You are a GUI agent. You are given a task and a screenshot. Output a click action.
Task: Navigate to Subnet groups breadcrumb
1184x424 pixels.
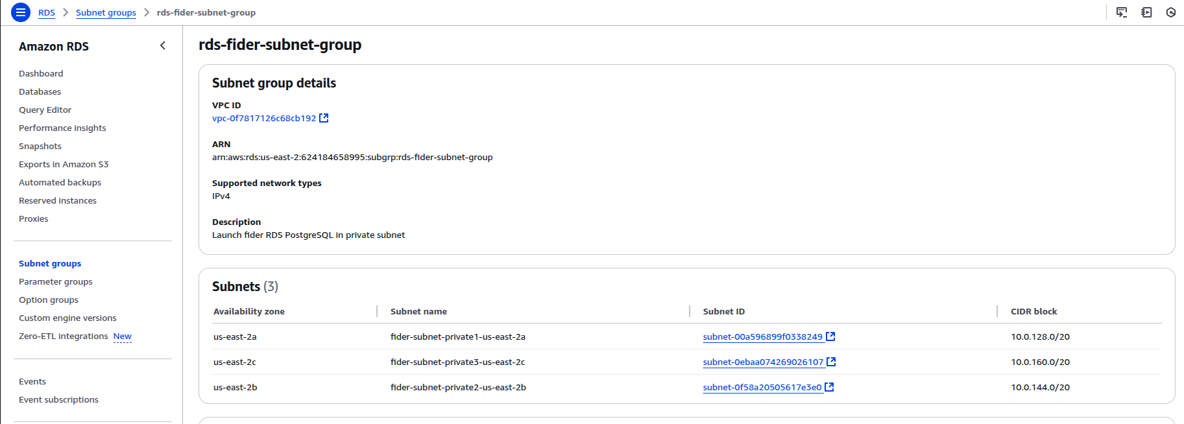106,12
